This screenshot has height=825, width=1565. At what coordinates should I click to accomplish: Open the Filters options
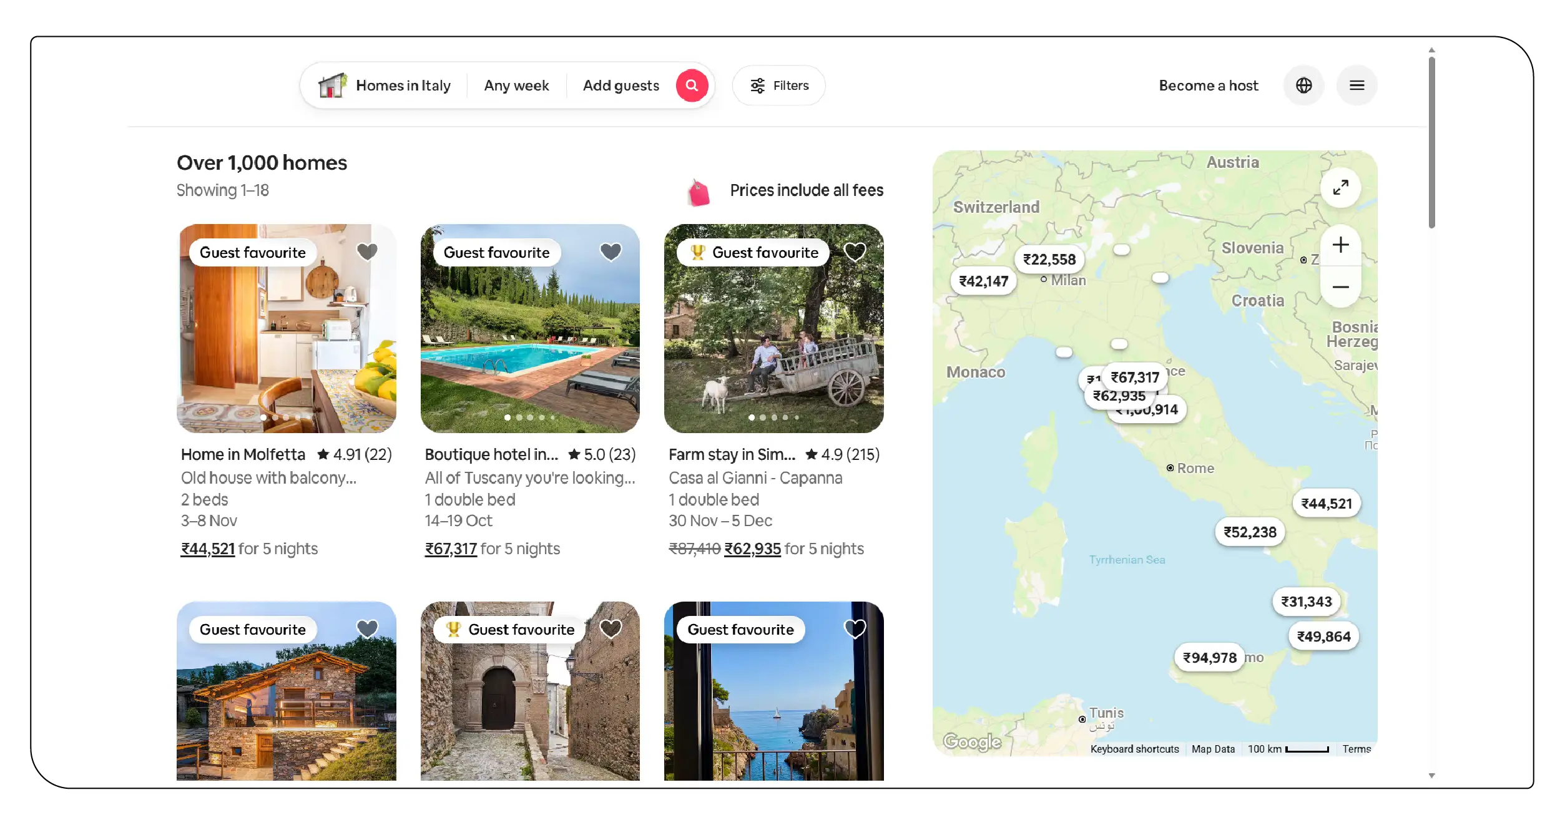pos(779,85)
